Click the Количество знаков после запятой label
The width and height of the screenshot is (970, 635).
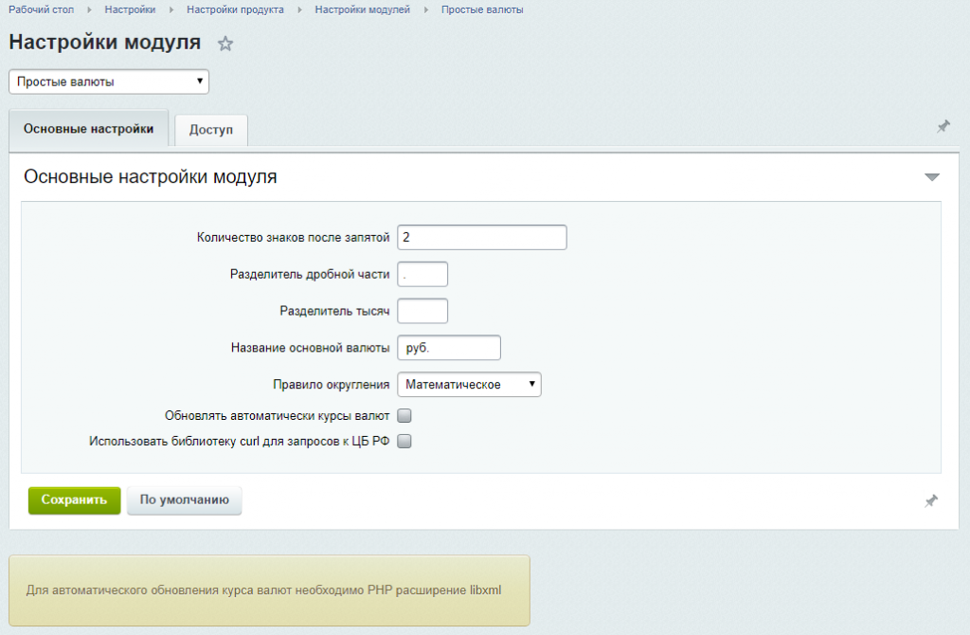pos(294,238)
